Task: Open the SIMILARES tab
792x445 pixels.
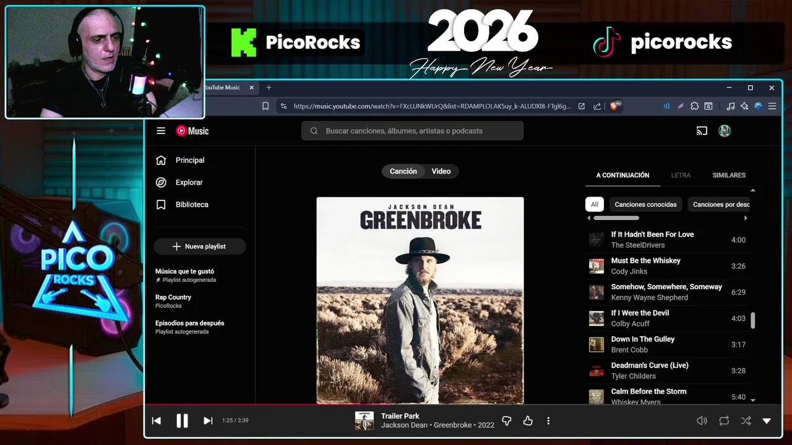Action: tap(729, 176)
